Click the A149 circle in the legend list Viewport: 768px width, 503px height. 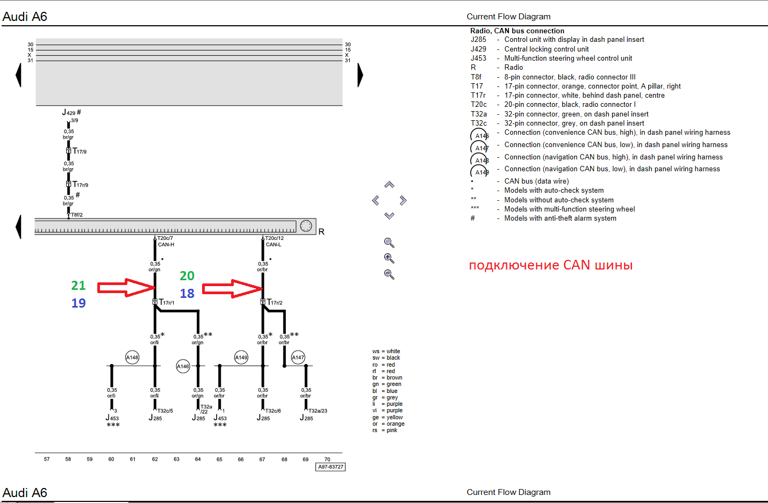tap(479, 172)
